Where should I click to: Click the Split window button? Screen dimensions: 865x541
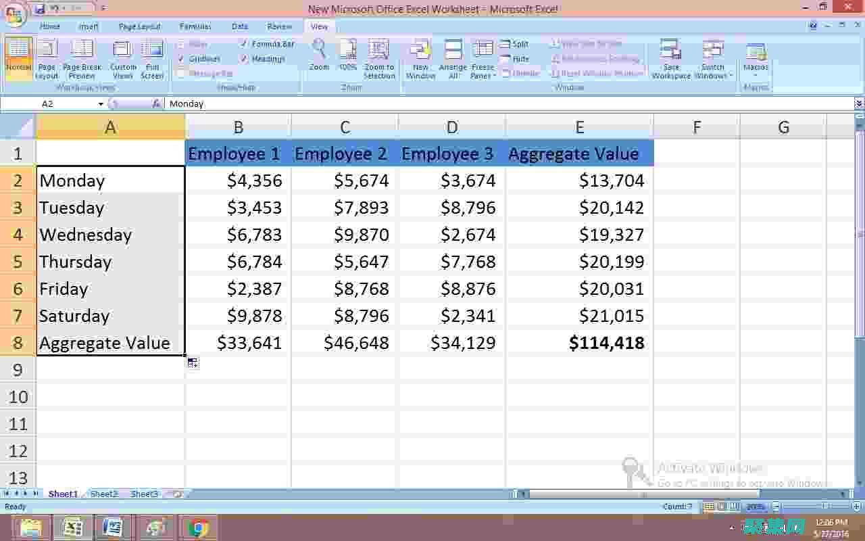click(x=516, y=43)
